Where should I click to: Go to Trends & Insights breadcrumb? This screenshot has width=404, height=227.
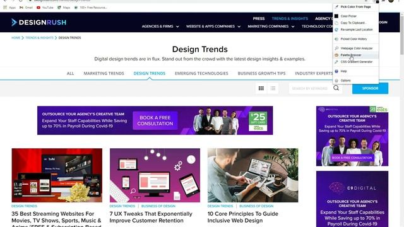point(39,38)
